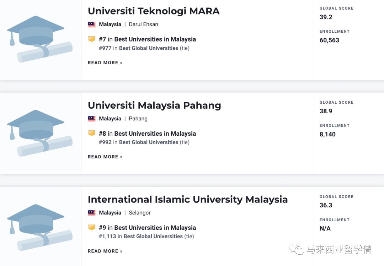Expand READ MORE for Universiti Malaysia Pahang

tap(105, 157)
